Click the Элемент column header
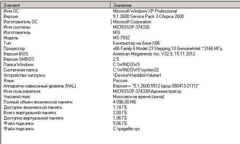240x144 pixels. click(56, 5)
